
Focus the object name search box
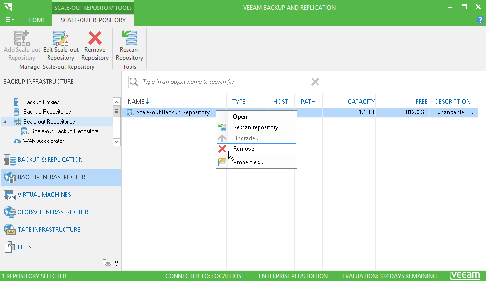click(x=225, y=82)
